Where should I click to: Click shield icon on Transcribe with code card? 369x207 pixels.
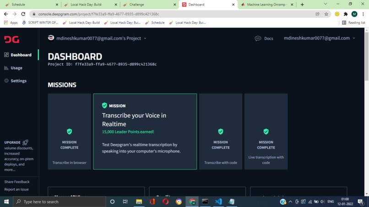pyautogui.click(x=221, y=132)
